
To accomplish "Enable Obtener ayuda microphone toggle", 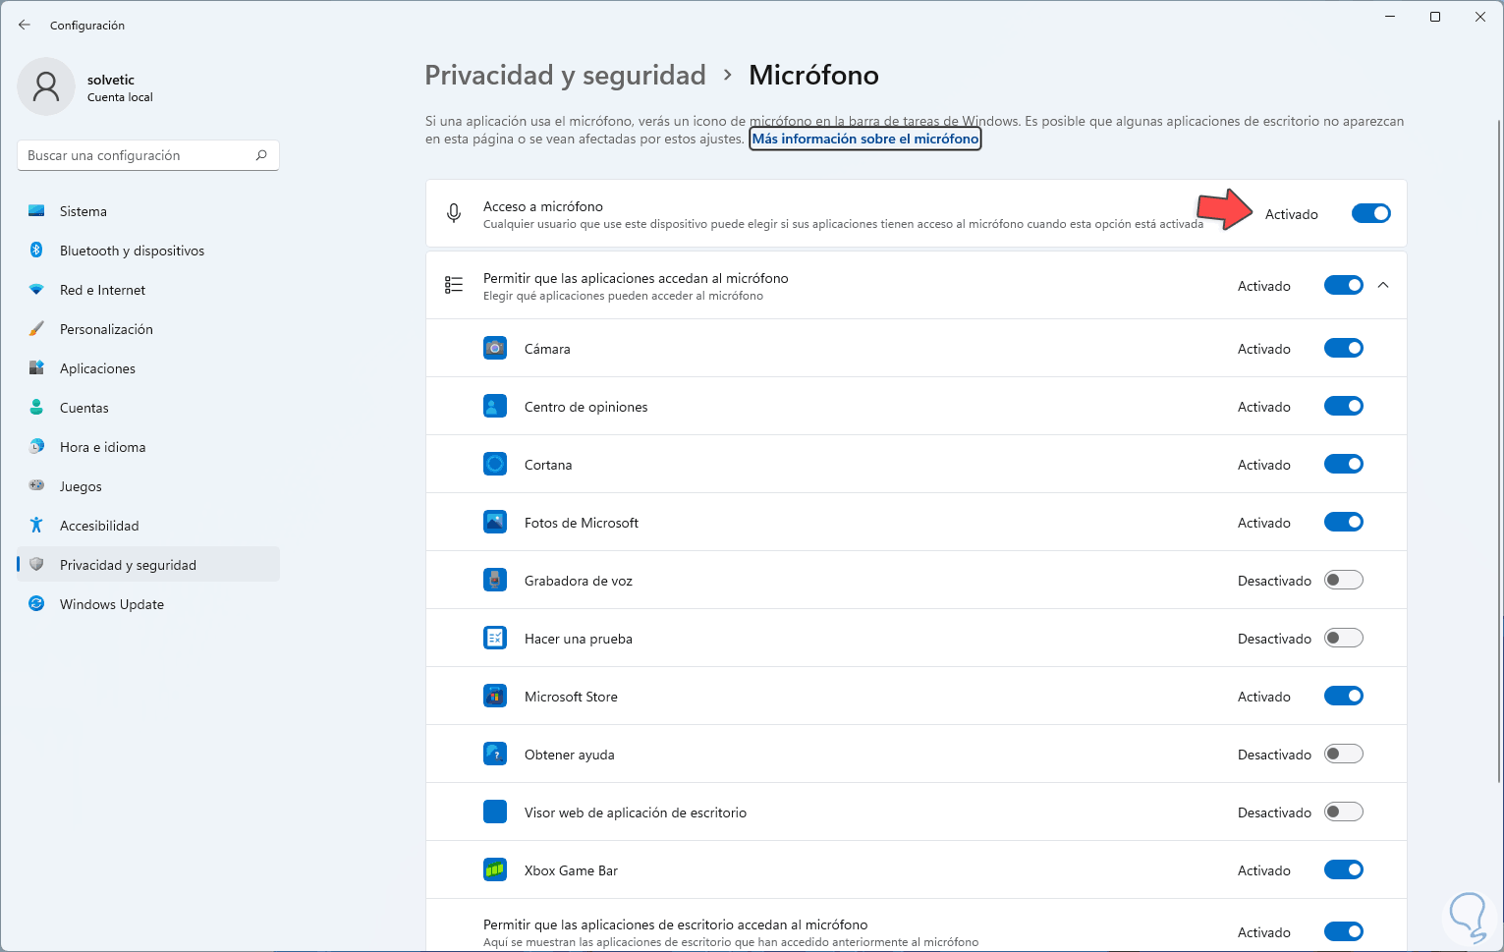I will click(1344, 754).
